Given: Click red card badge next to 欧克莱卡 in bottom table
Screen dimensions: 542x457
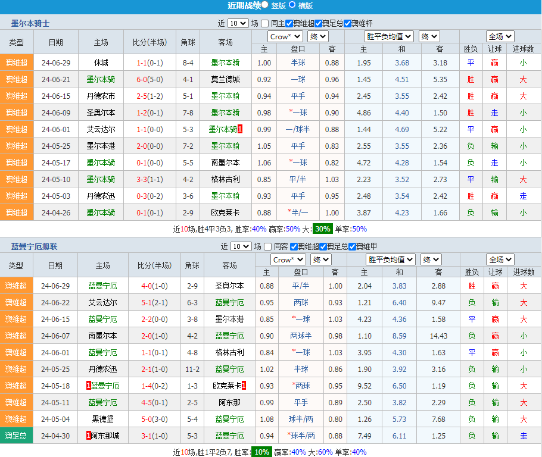Looking at the screenshot, I should click(x=244, y=386).
